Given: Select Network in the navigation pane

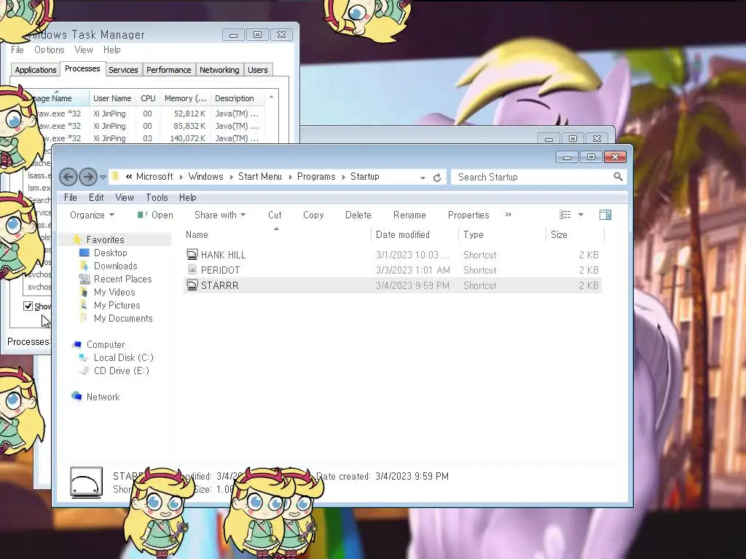Looking at the screenshot, I should click(x=103, y=397).
